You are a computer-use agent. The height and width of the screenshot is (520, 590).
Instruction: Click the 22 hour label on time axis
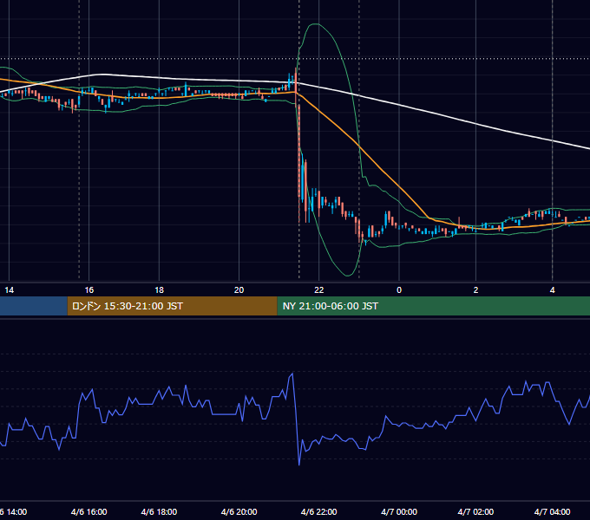(x=319, y=290)
